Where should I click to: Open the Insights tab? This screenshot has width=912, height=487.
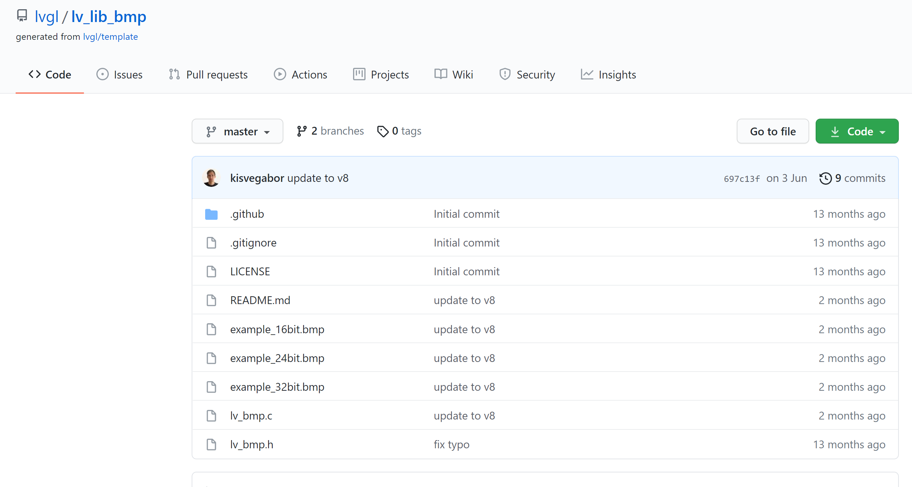point(608,75)
